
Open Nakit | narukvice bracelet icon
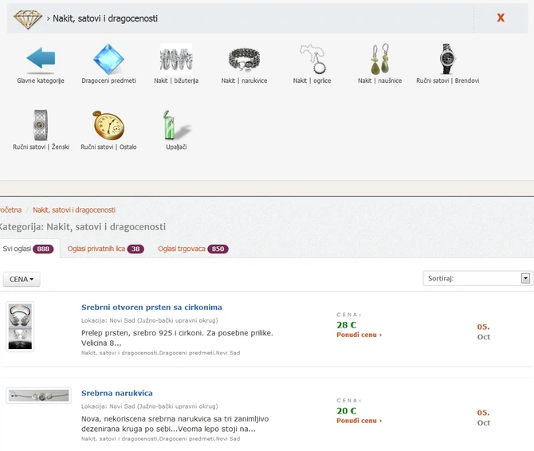[244, 60]
